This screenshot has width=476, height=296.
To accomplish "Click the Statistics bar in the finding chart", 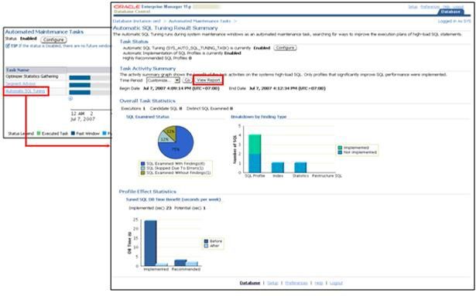I will [x=300, y=168].
